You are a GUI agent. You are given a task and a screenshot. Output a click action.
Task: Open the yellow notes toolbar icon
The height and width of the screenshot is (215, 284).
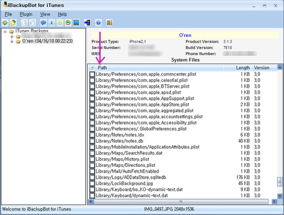pos(60,23)
